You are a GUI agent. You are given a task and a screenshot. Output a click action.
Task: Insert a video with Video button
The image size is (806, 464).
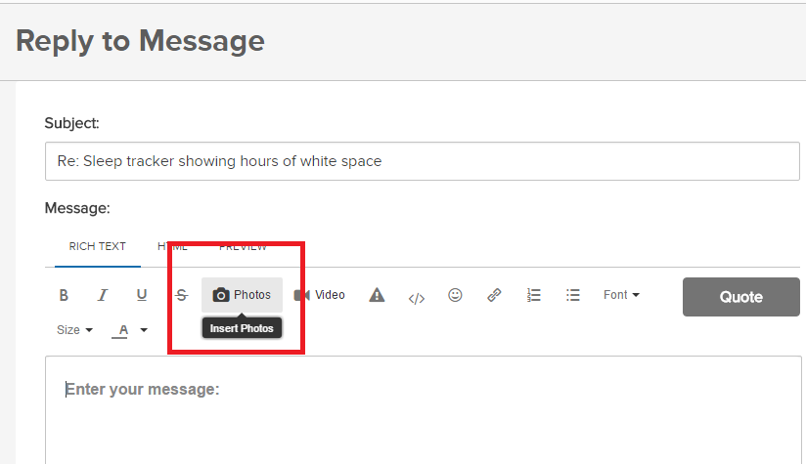320,295
